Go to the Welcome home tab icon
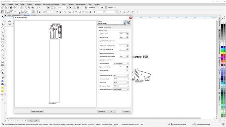This screenshot has width=226, height=127. (x=6, y=16)
